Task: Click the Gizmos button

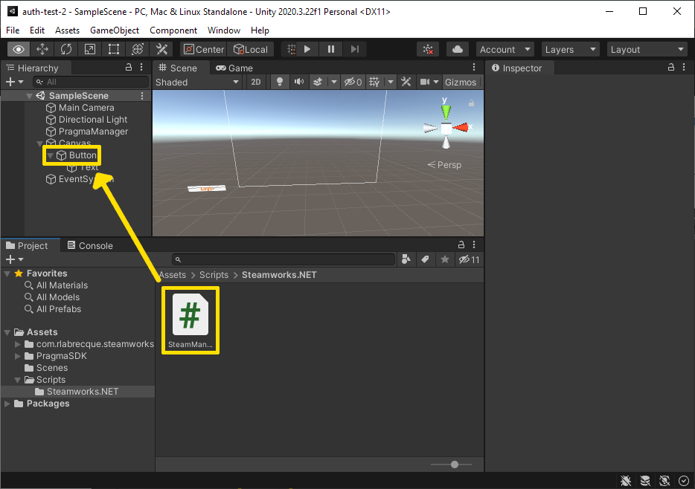Action: coord(460,82)
